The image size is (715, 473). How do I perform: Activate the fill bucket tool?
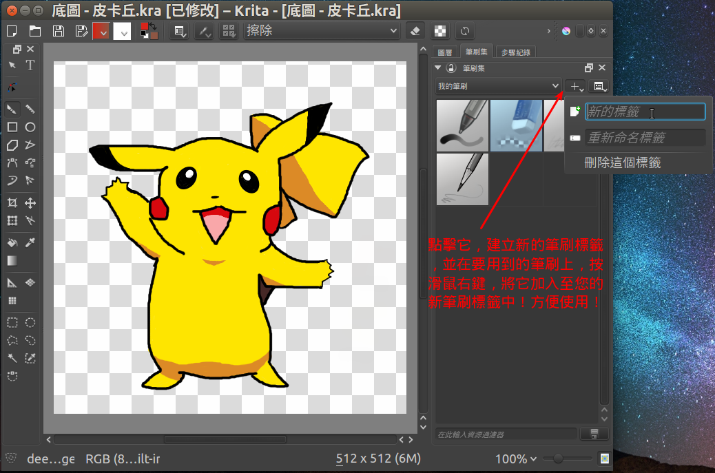point(12,242)
